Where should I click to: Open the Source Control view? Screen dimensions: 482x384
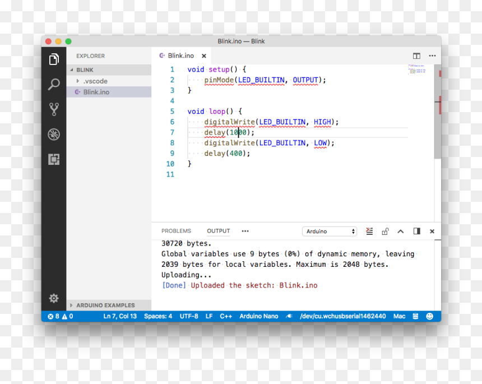tap(54, 109)
